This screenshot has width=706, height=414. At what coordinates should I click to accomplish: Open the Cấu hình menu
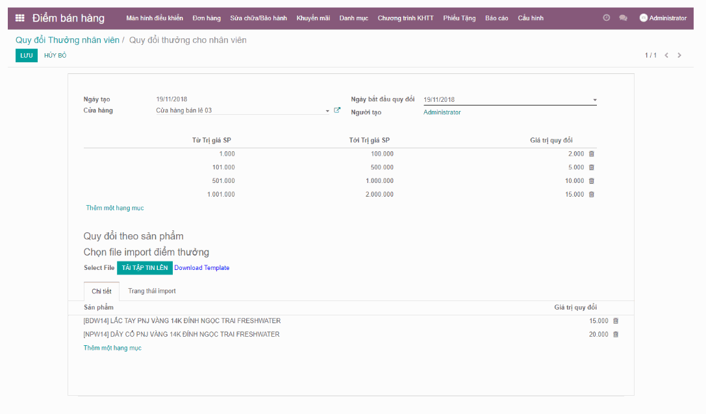[531, 18]
